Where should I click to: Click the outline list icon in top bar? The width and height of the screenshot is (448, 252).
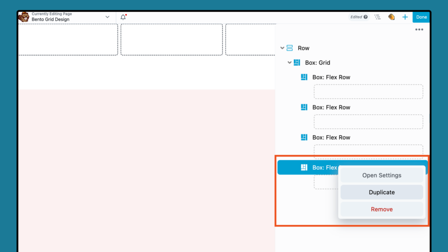click(378, 17)
